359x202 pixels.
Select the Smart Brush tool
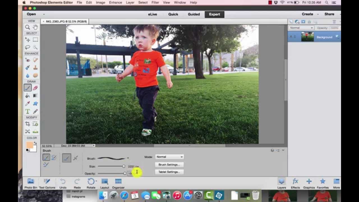(27, 68)
